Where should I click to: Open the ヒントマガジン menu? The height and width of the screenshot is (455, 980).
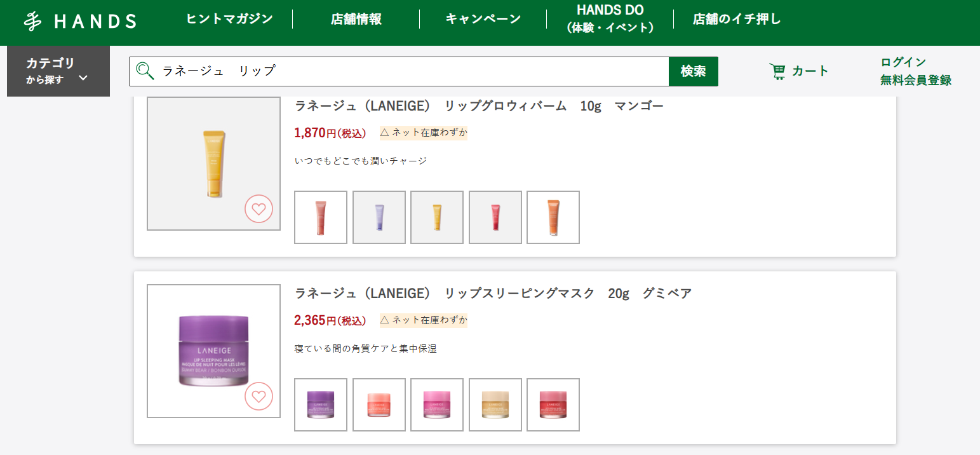(229, 19)
